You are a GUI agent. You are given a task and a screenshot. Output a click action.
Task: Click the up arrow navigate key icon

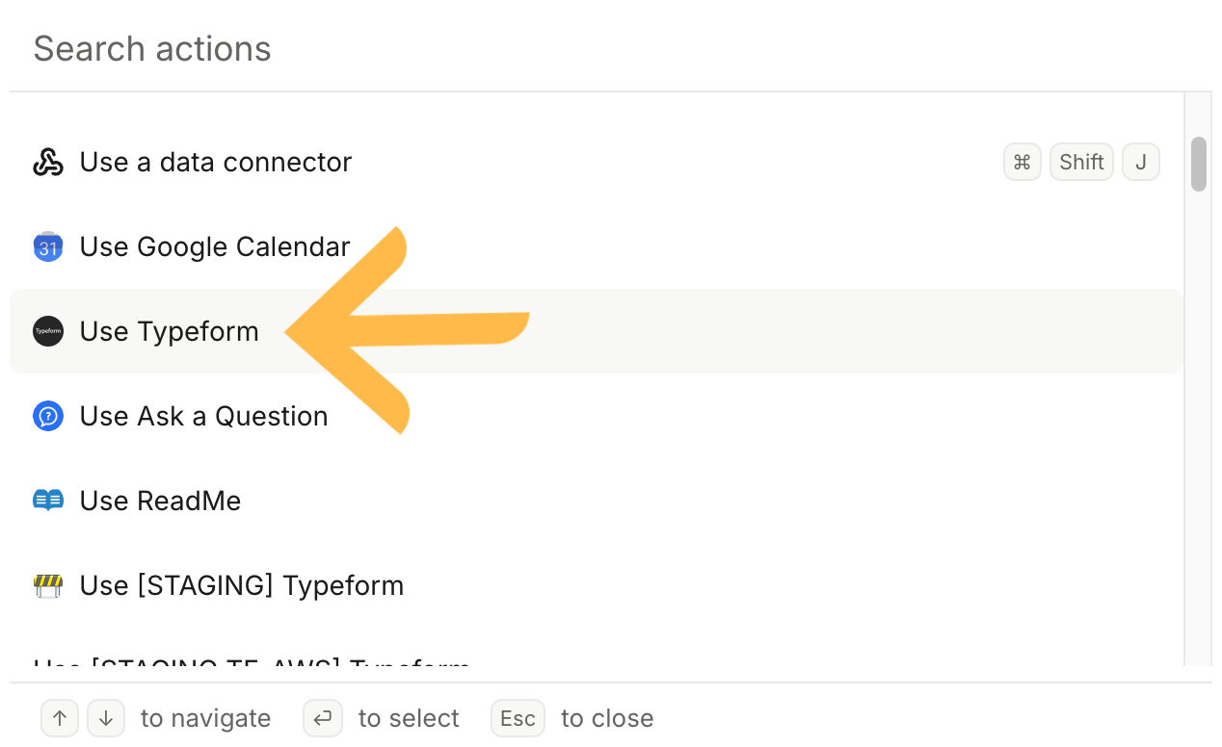60,718
